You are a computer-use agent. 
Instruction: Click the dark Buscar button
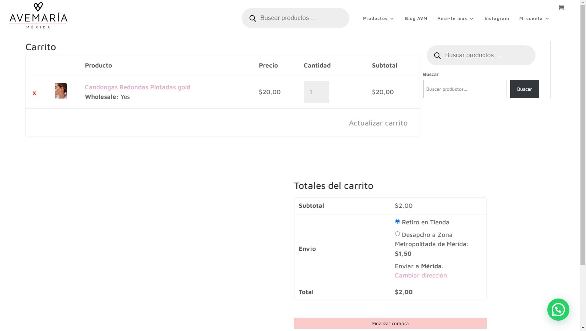pyautogui.click(x=524, y=89)
